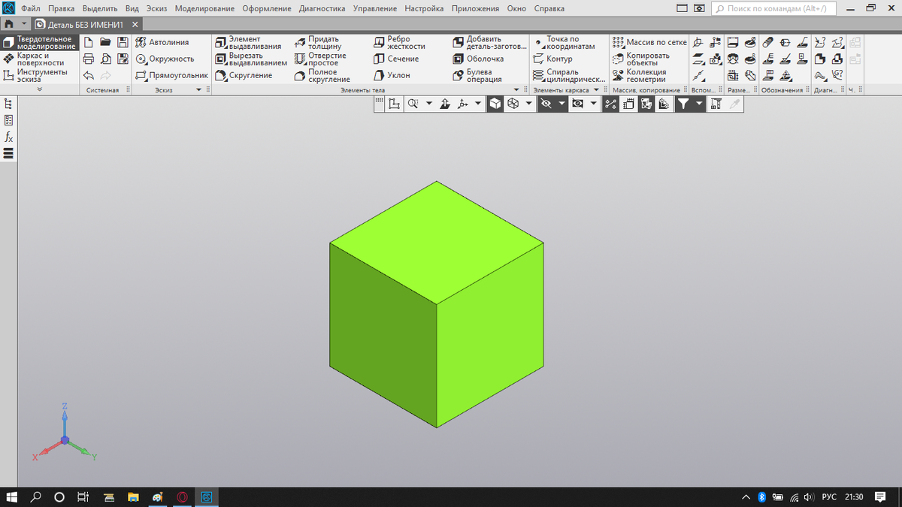Viewport: 902px width, 507px height.
Task: Choose Точка по координатам tool
Action: click(564, 42)
